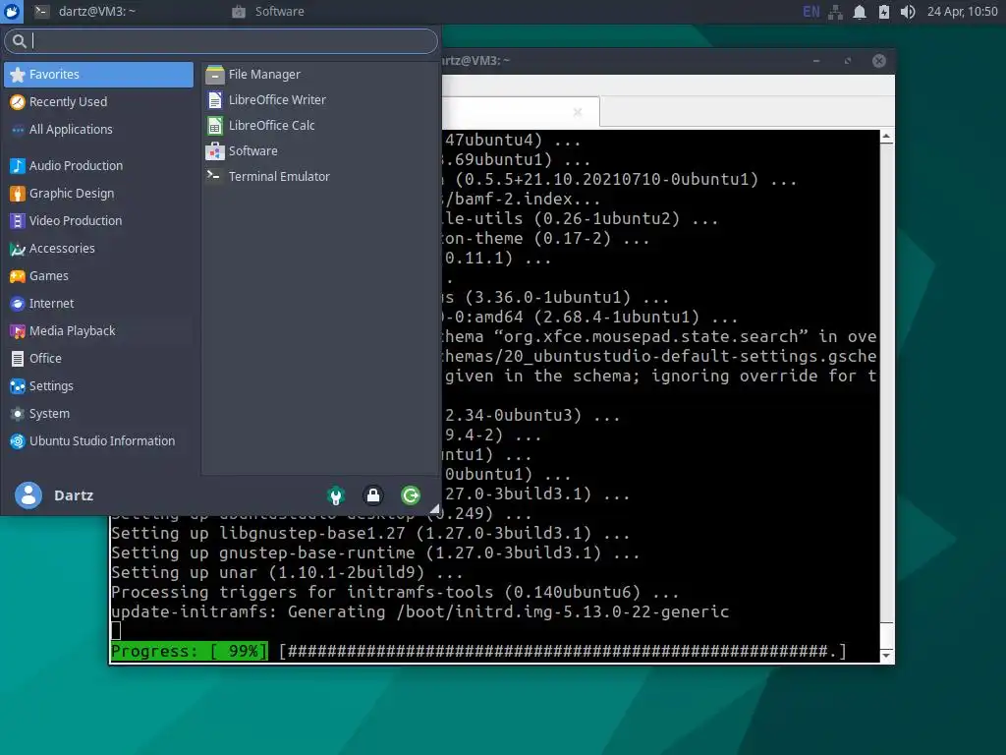
Task: Launch LibreOffice Writer
Action: click(x=320, y=100)
